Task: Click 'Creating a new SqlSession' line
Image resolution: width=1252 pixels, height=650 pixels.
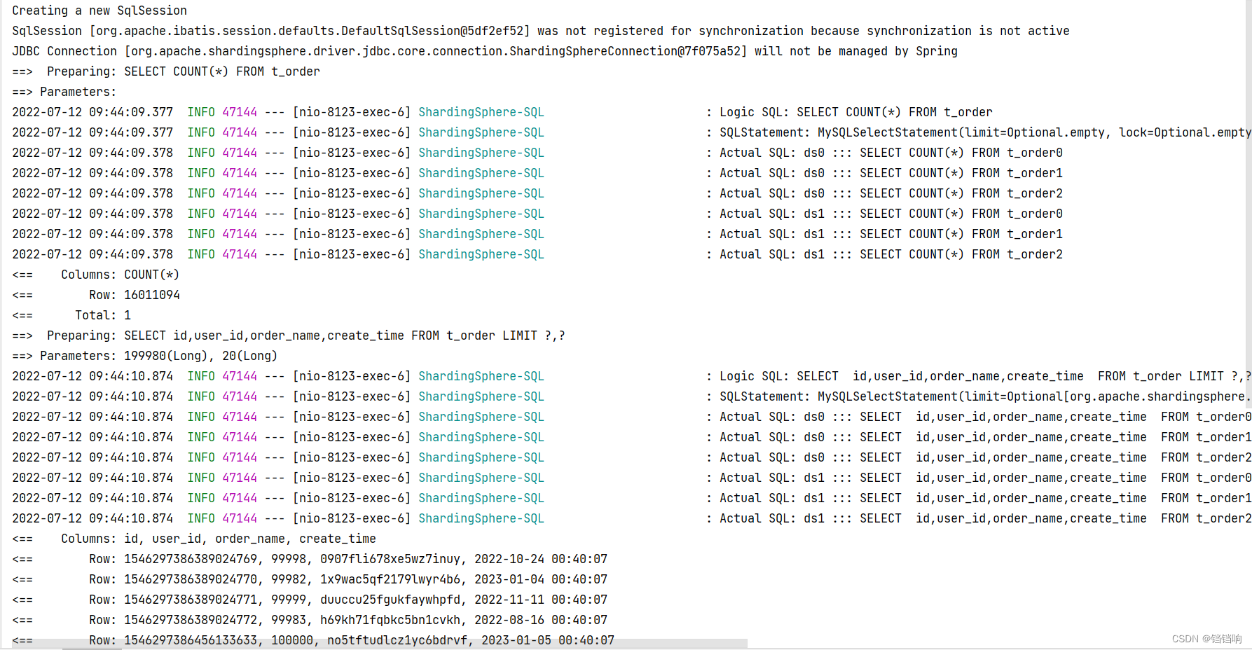Action: coord(99,11)
